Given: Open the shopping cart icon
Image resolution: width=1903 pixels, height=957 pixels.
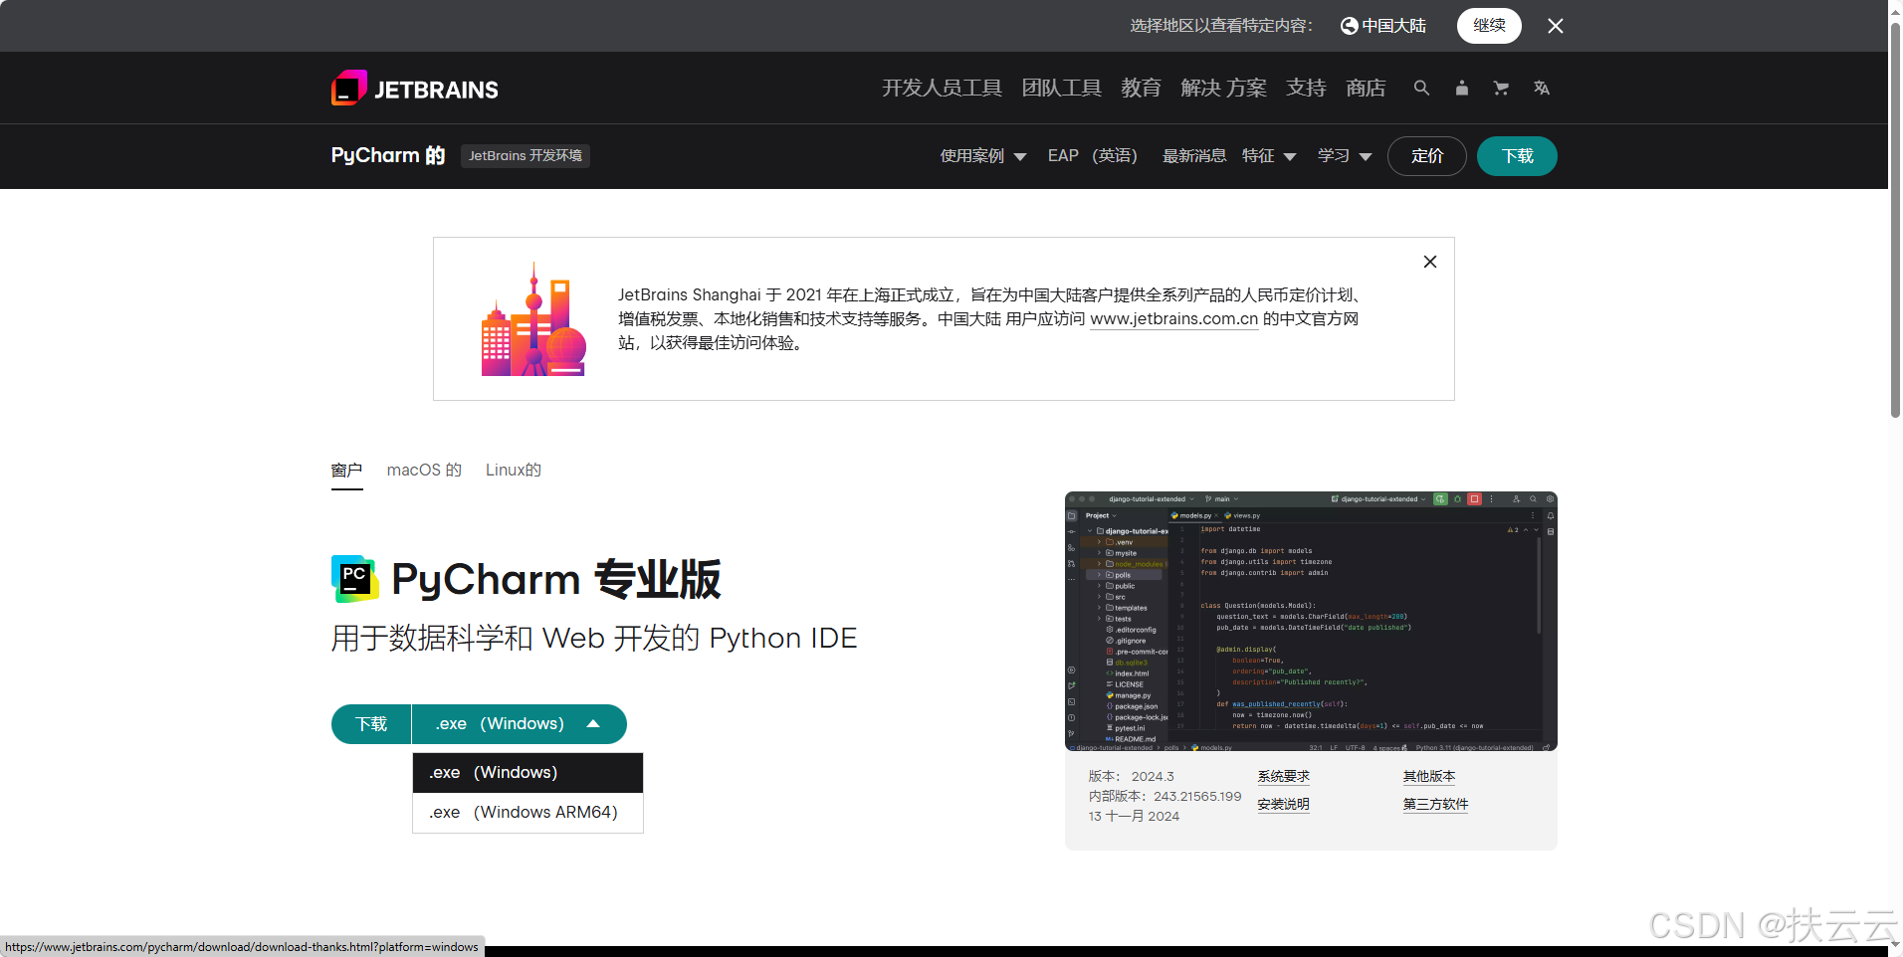Looking at the screenshot, I should 1501,88.
